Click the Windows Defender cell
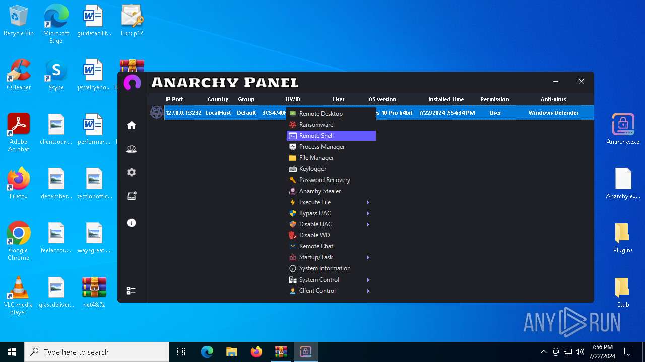Viewport: 645px width, 362px height. pyautogui.click(x=553, y=113)
